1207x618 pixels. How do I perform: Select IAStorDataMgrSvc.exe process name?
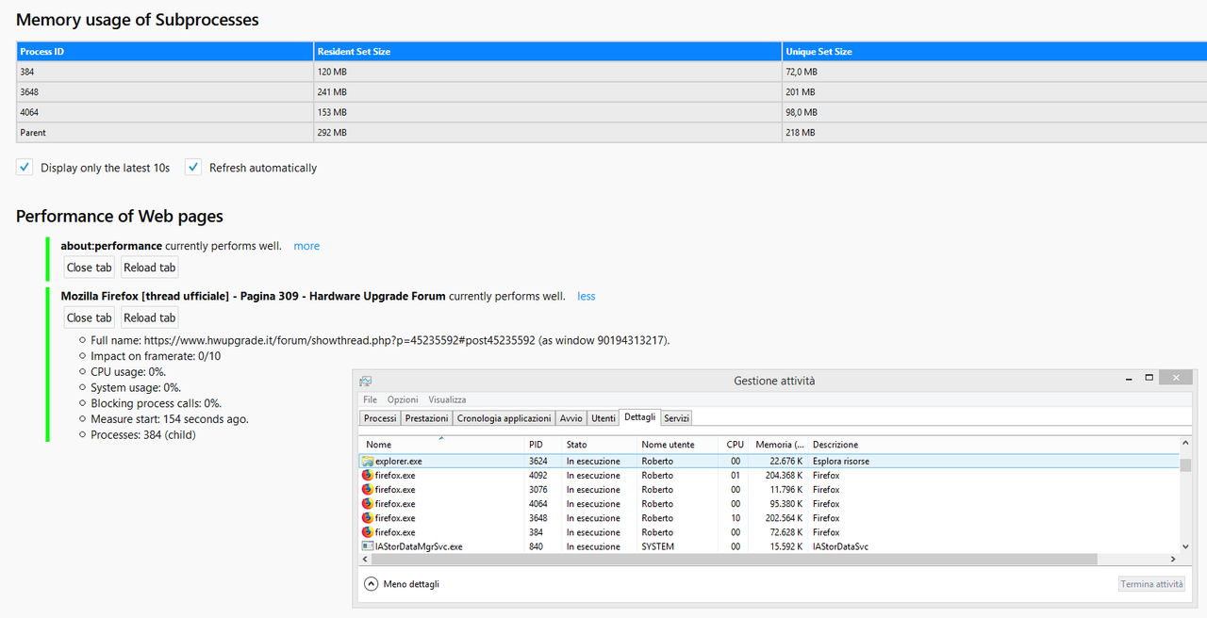[419, 546]
